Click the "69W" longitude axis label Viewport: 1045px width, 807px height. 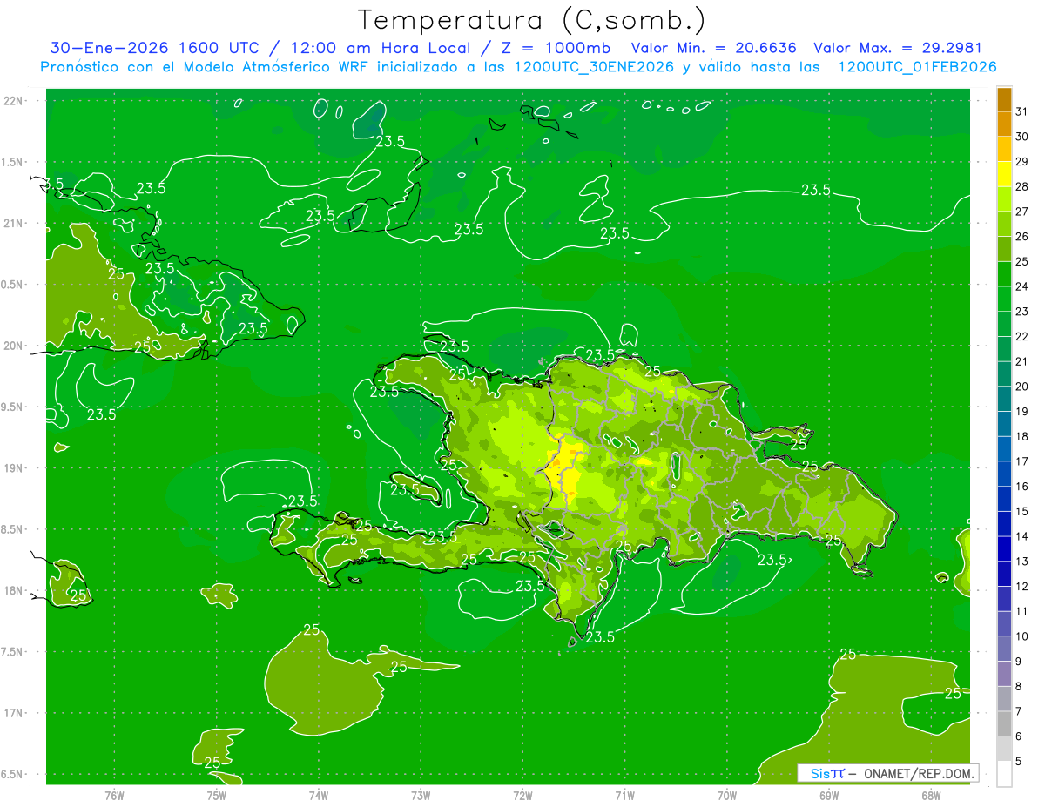[x=829, y=795]
